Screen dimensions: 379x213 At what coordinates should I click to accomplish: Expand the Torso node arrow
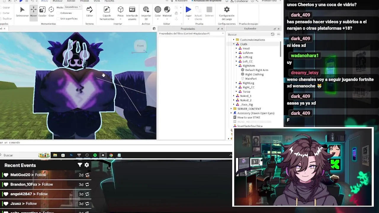coord(236,92)
